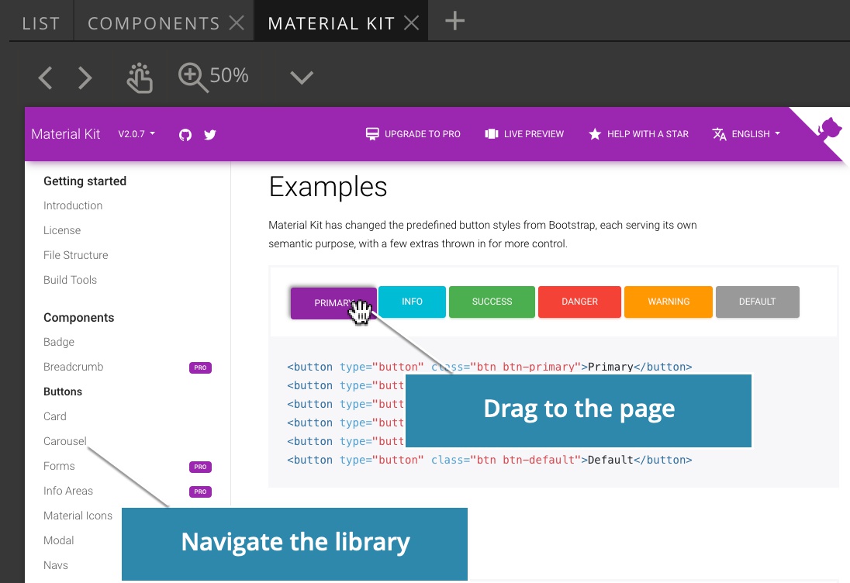Click the GitHub corner cat icon
The width and height of the screenshot is (850, 583).
tap(828, 130)
